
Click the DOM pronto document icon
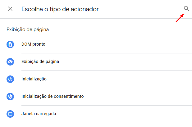[x=10, y=44]
